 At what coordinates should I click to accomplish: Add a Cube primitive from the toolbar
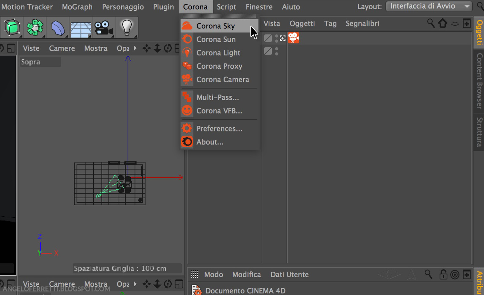12,27
